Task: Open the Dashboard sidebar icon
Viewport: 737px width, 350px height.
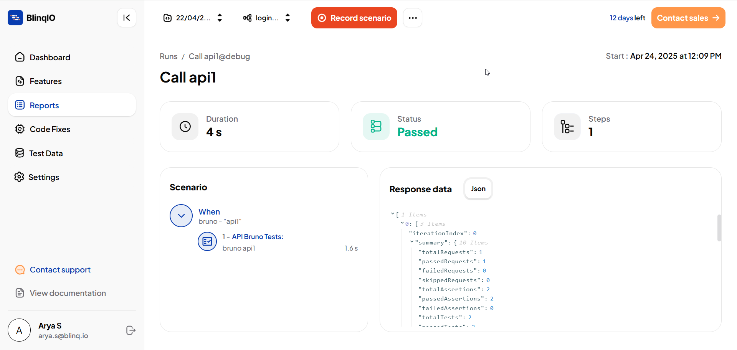Action: (20, 57)
